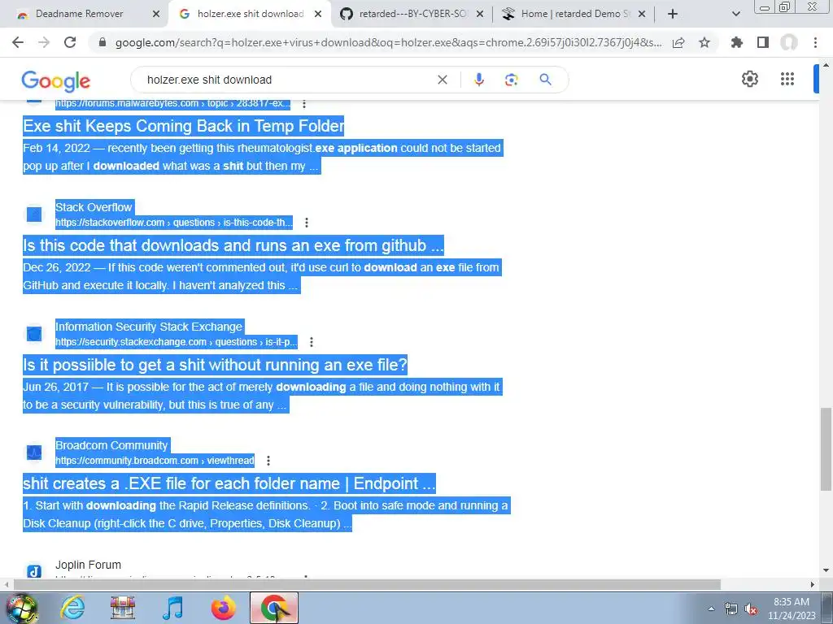The height and width of the screenshot is (624, 833).
Task: Clear the Google search box
Action: tap(442, 80)
